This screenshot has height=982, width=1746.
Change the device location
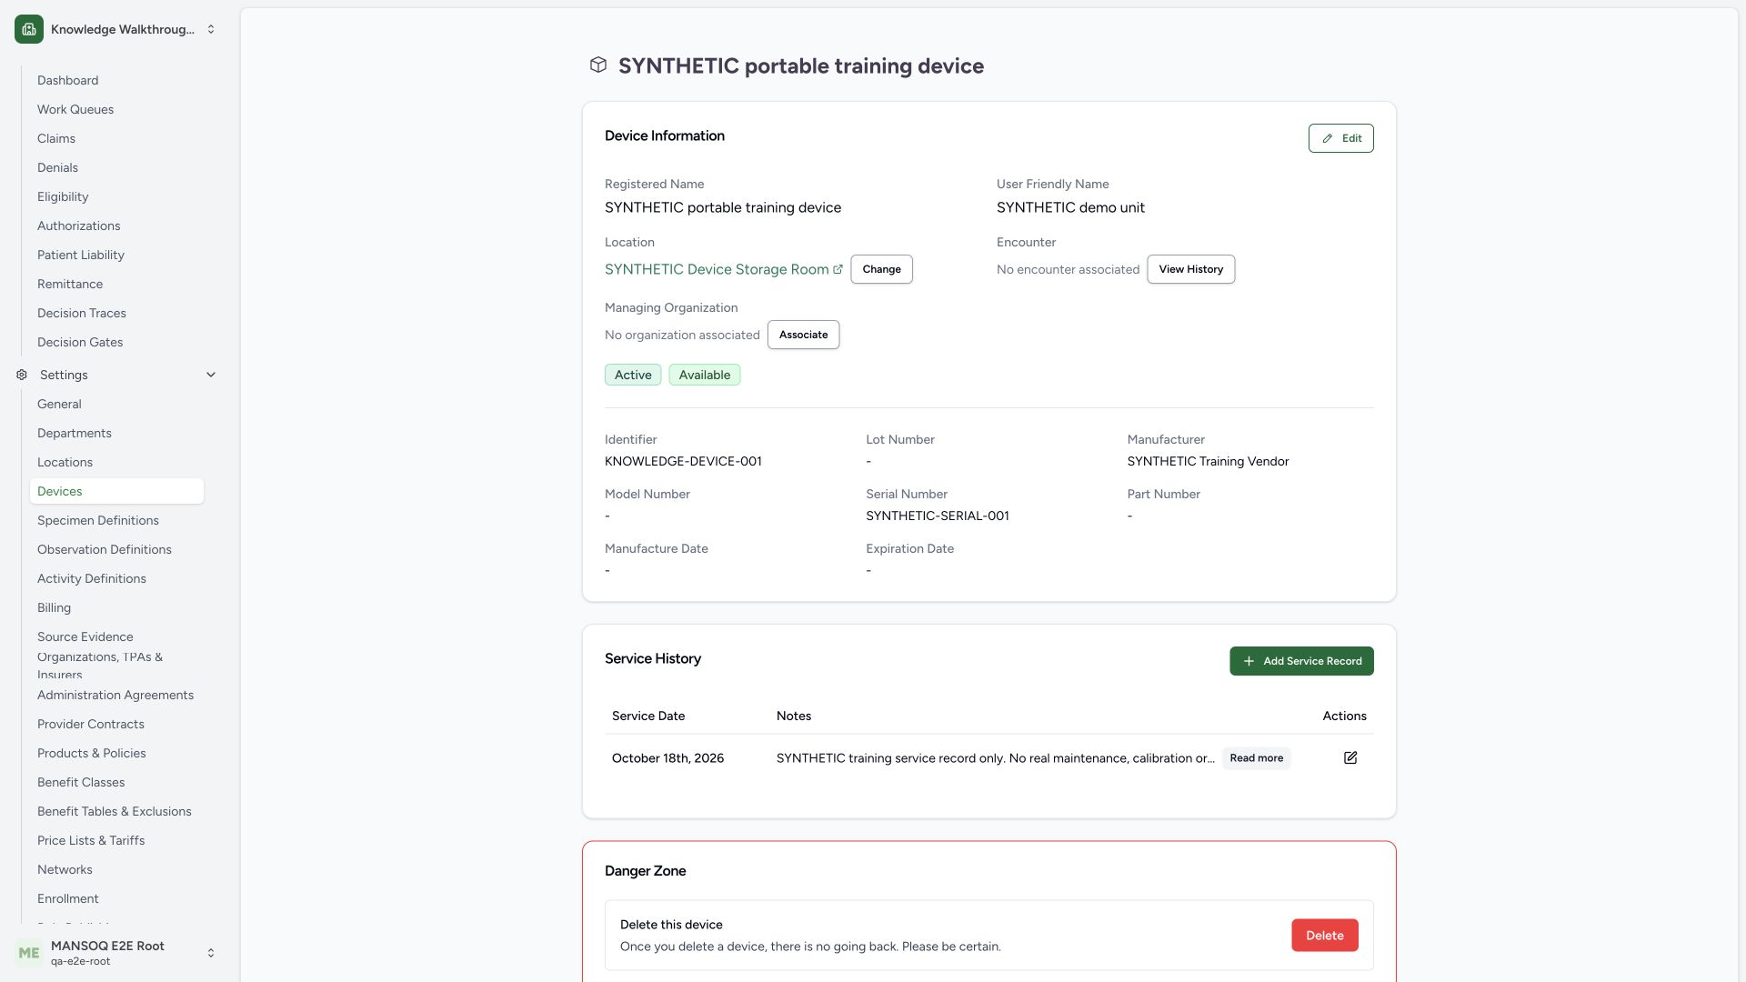coord(881,269)
